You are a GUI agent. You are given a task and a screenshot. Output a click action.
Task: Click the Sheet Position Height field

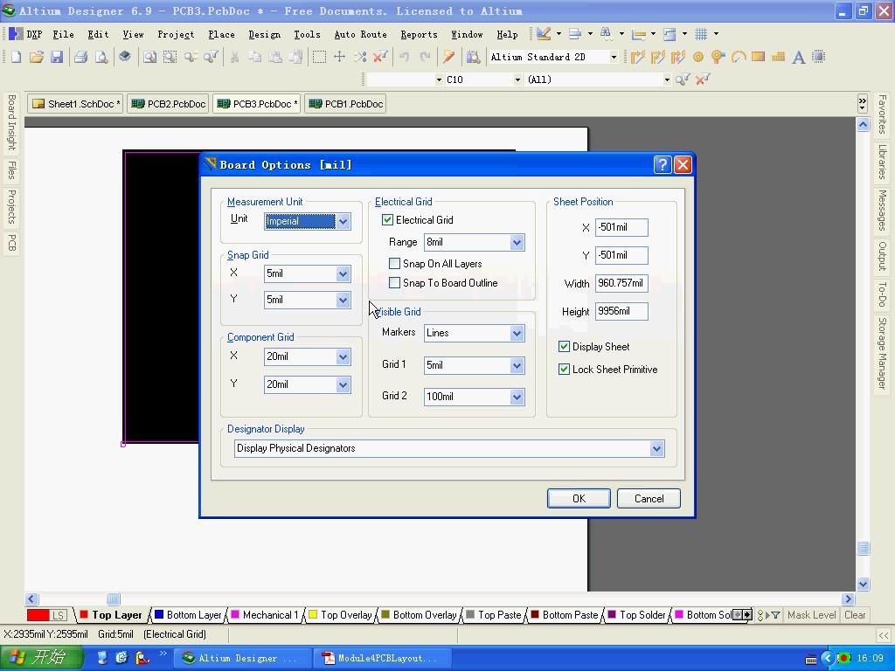coord(621,312)
